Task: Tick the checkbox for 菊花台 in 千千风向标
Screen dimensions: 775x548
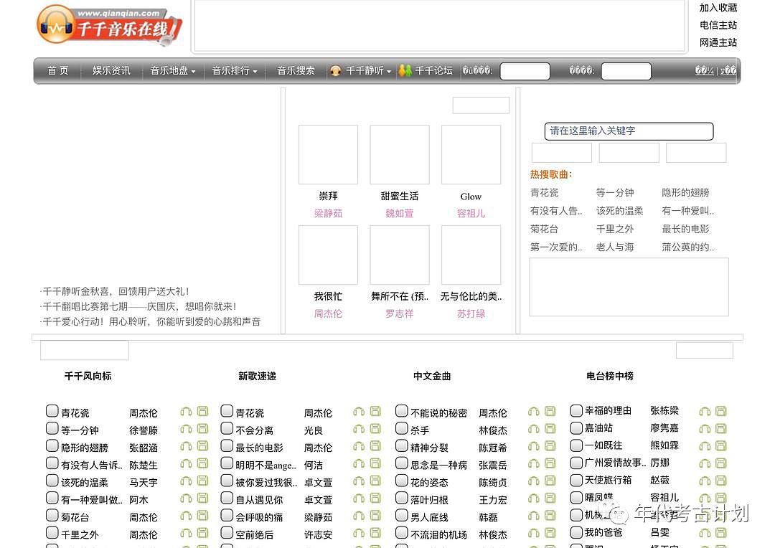Action: pyautogui.click(x=52, y=515)
